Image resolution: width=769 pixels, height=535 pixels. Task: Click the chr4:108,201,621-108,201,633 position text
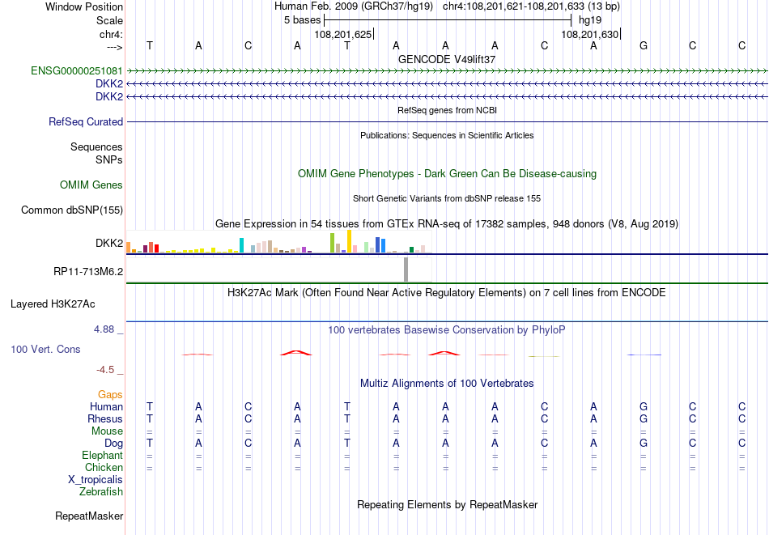pos(531,6)
